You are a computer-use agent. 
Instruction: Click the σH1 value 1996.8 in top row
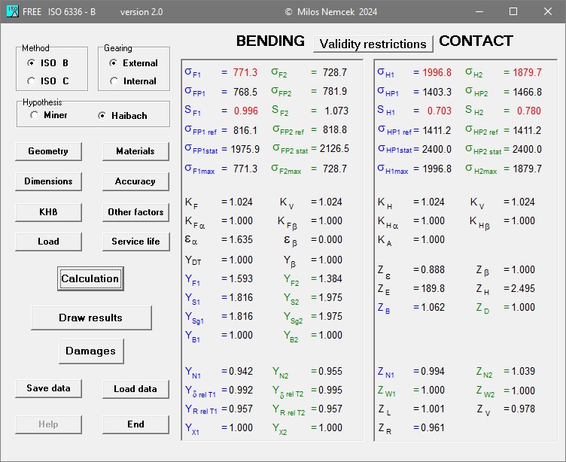[437, 72]
